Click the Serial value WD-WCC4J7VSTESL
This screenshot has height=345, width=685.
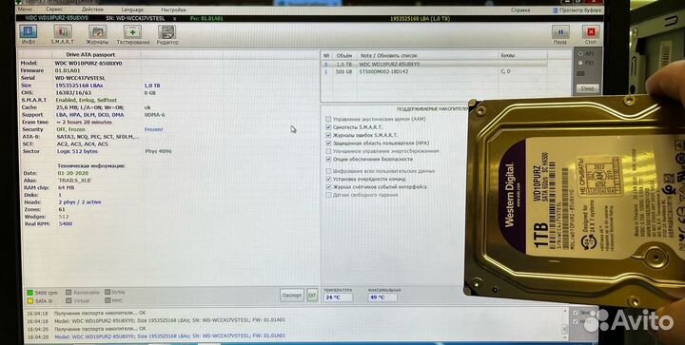(80, 78)
